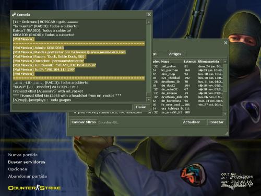261x196 pixels.
Task: Sort servers by Latencia column
Action: point(190,62)
